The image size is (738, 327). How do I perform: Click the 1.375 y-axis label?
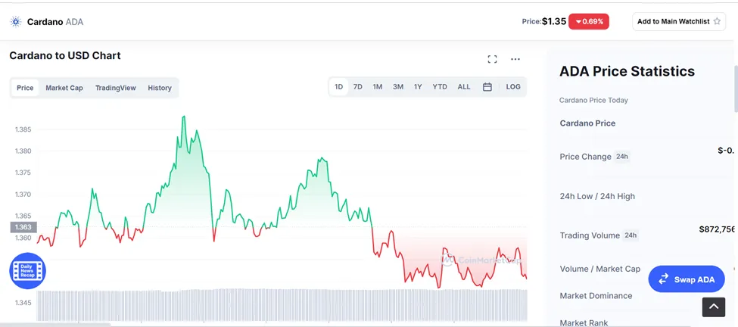pos(21,173)
